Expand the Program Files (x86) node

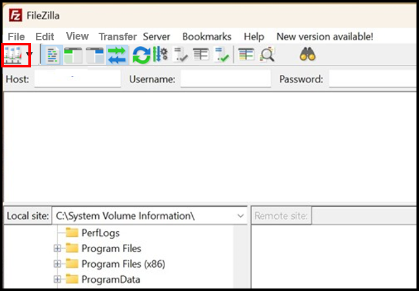point(57,264)
